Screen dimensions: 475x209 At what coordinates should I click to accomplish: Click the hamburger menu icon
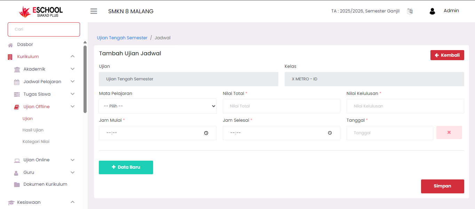(x=94, y=11)
